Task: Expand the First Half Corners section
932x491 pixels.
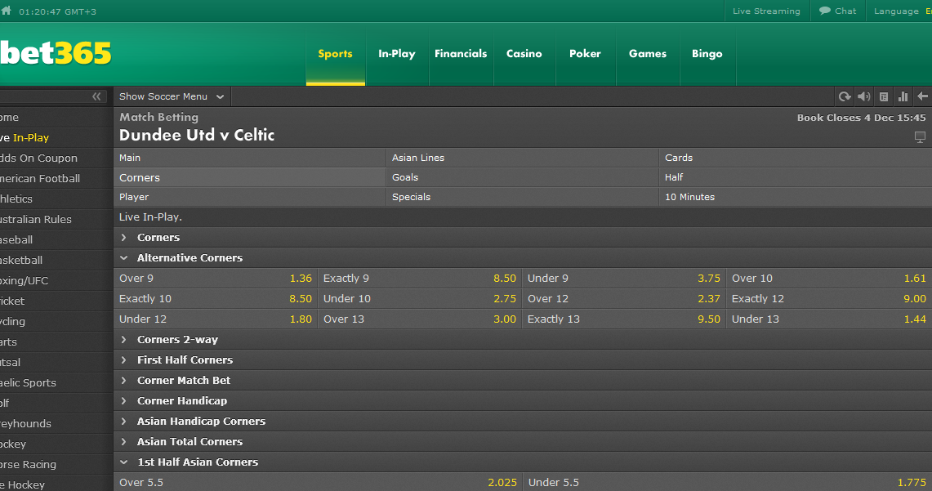Action: coord(523,360)
